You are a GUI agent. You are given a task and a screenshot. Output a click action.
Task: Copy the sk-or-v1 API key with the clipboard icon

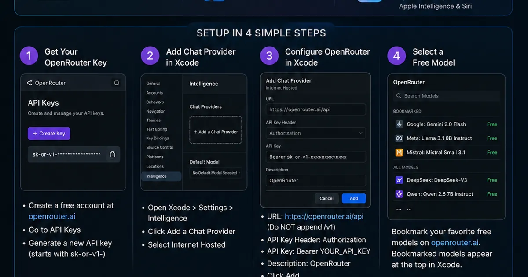[112, 154]
